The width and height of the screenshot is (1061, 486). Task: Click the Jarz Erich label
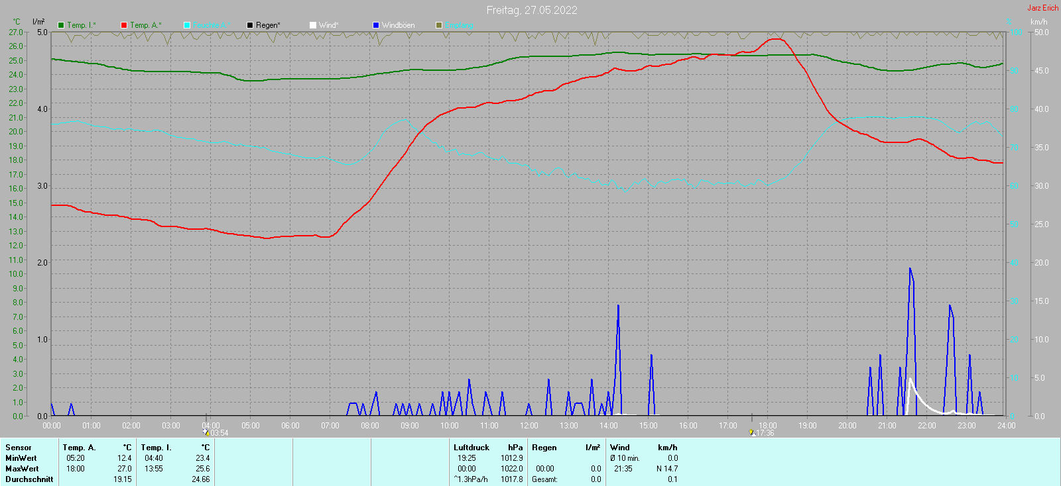pyautogui.click(x=1042, y=8)
